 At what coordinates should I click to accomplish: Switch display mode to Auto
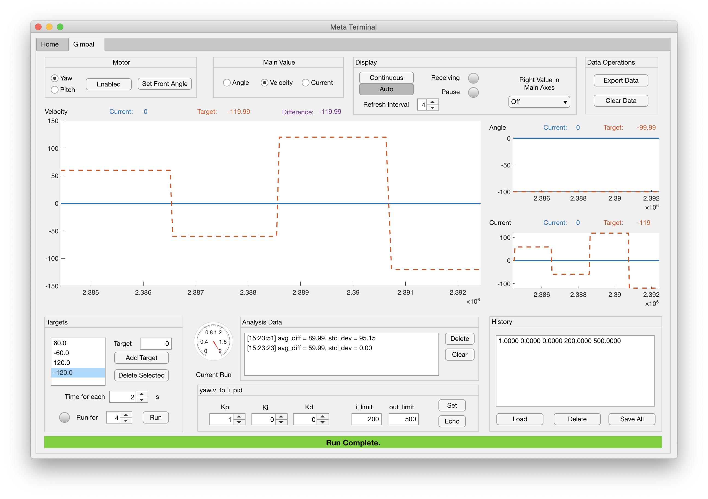pyautogui.click(x=386, y=89)
